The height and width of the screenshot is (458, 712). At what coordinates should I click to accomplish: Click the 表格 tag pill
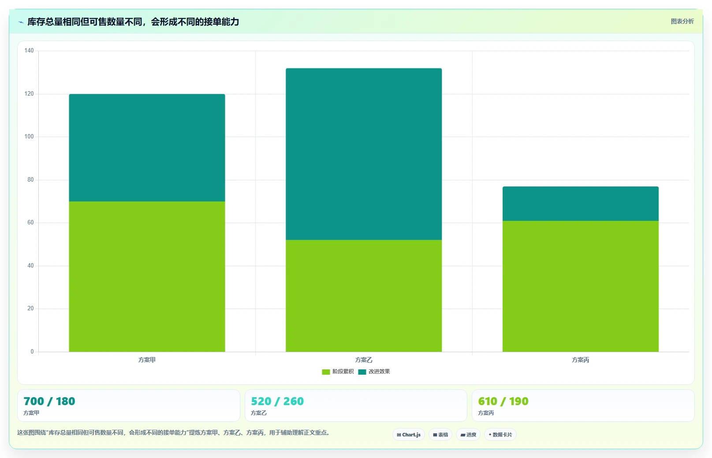click(440, 435)
